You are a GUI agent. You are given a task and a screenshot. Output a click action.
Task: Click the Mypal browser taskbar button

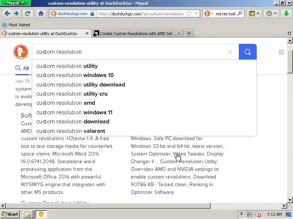click(x=41, y=214)
